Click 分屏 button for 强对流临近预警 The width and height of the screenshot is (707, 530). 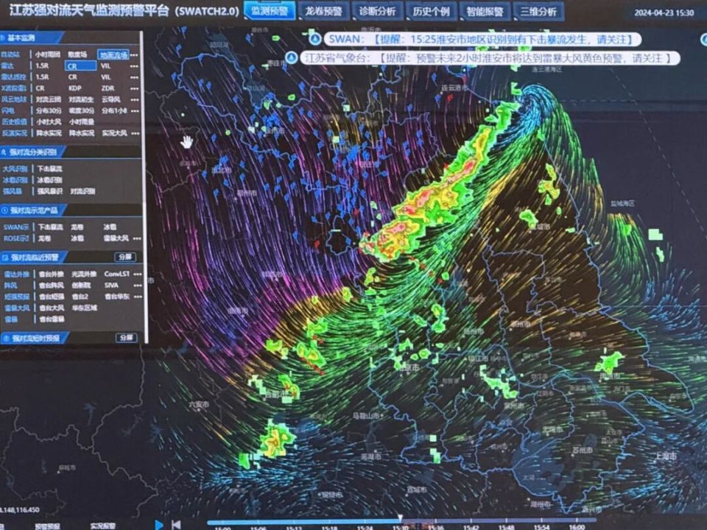click(125, 258)
